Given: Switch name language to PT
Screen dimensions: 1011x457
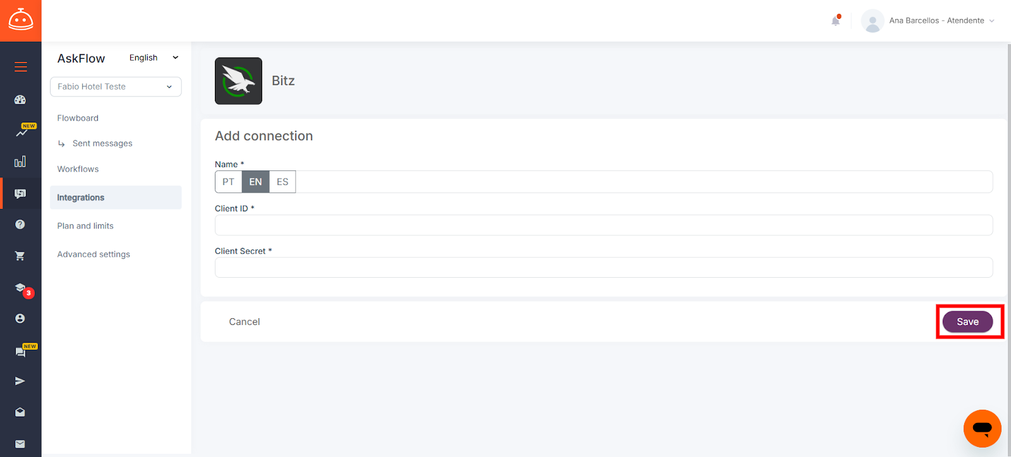Looking at the screenshot, I should click(x=228, y=182).
